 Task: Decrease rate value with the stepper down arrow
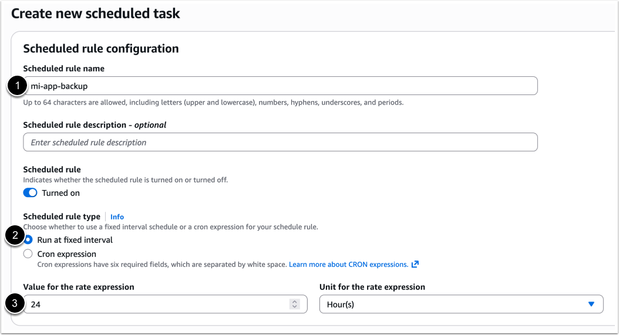(x=295, y=307)
